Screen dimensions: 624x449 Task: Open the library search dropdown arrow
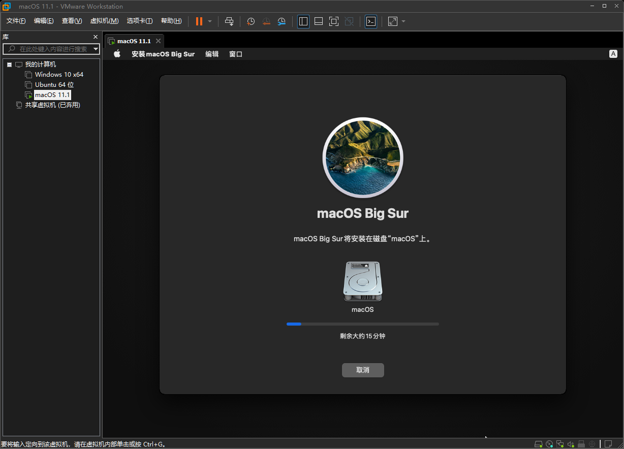[x=96, y=49]
